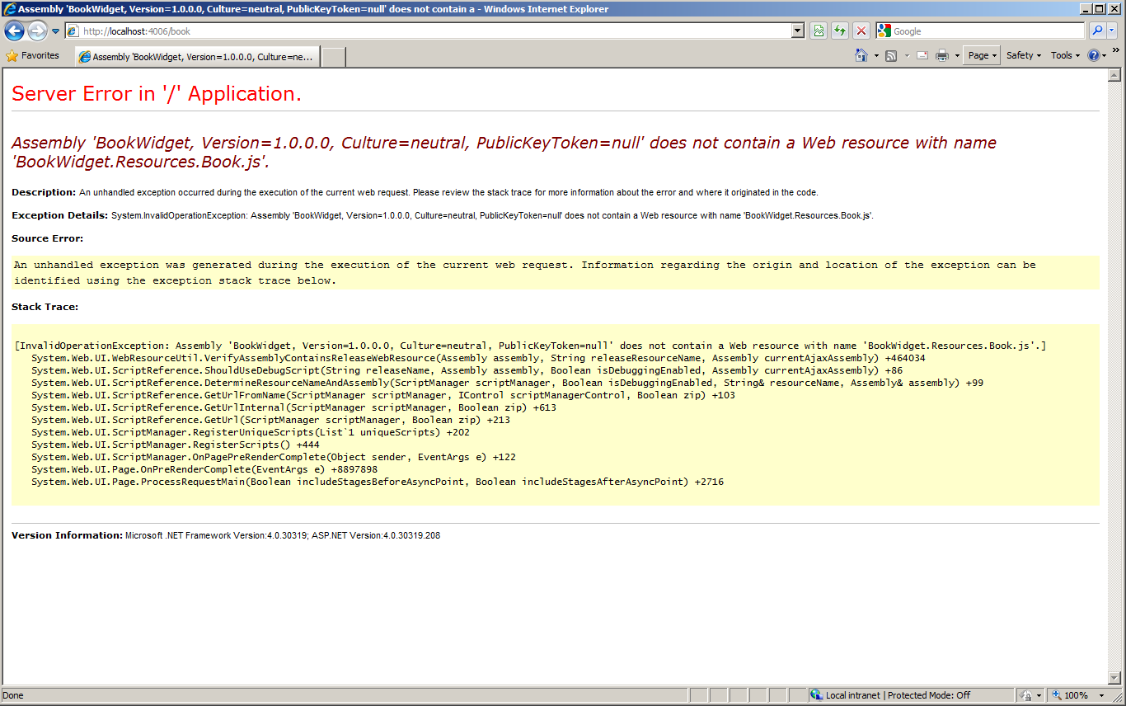Click the vertical scrollbar down arrow

point(1114,677)
